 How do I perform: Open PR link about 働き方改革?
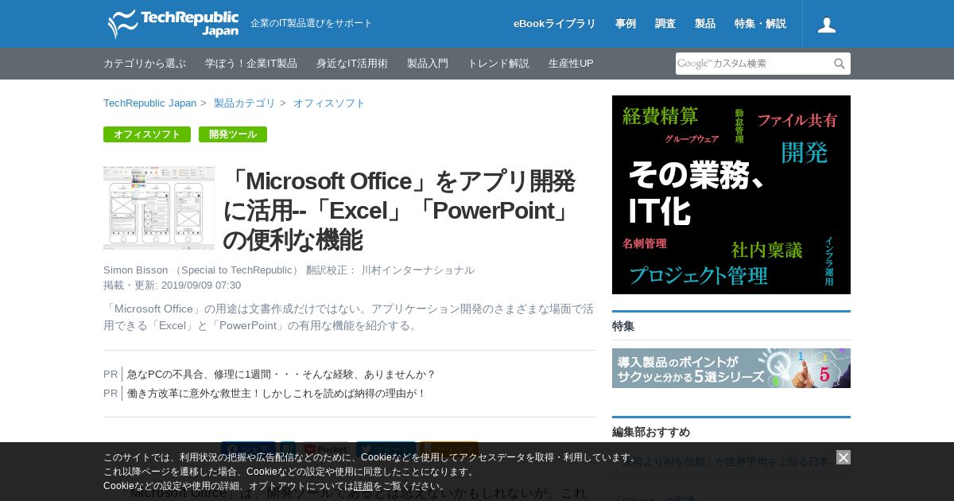coord(277,394)
